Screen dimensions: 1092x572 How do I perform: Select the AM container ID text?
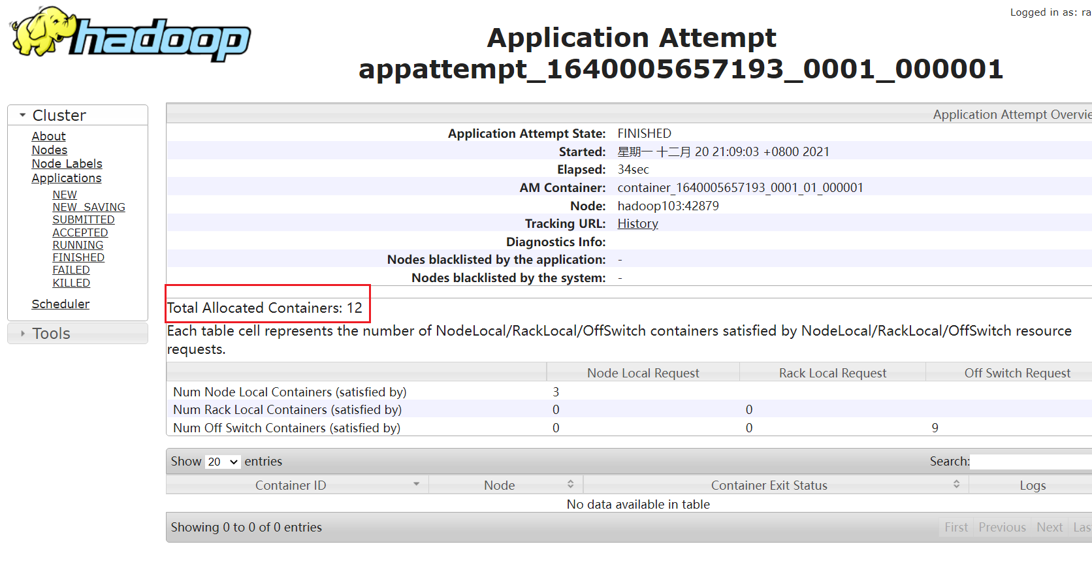click(741, 187)
